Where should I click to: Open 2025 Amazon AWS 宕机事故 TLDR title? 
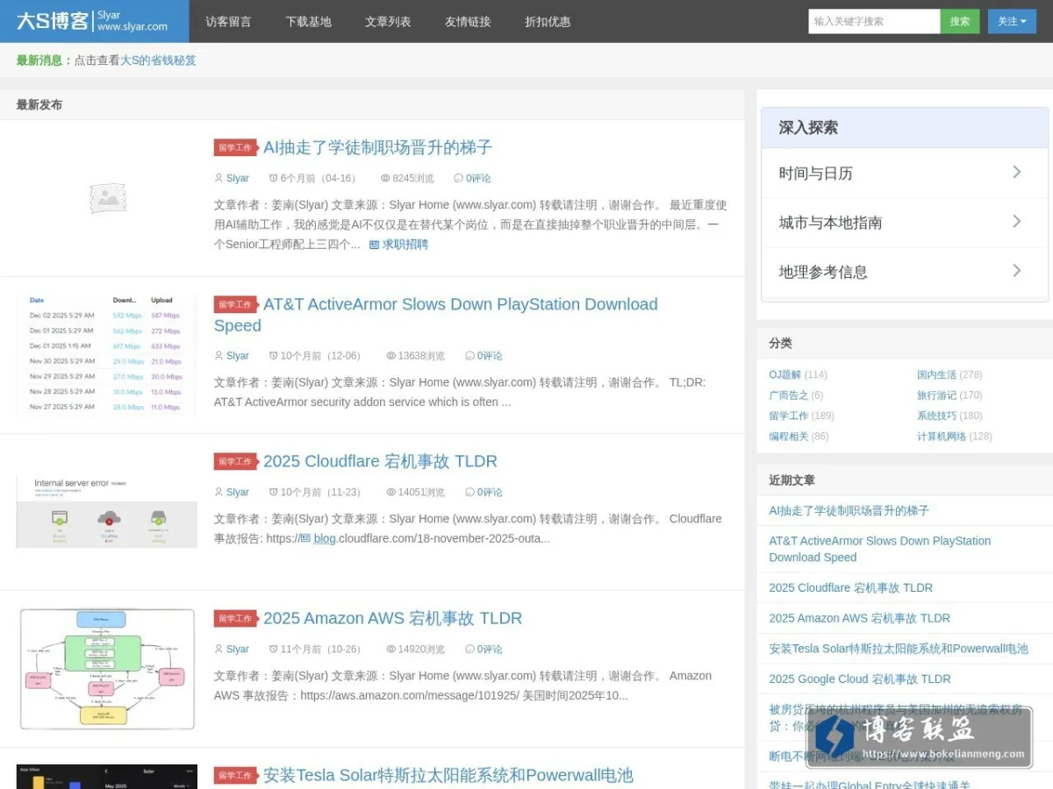[x=392, y=618]
